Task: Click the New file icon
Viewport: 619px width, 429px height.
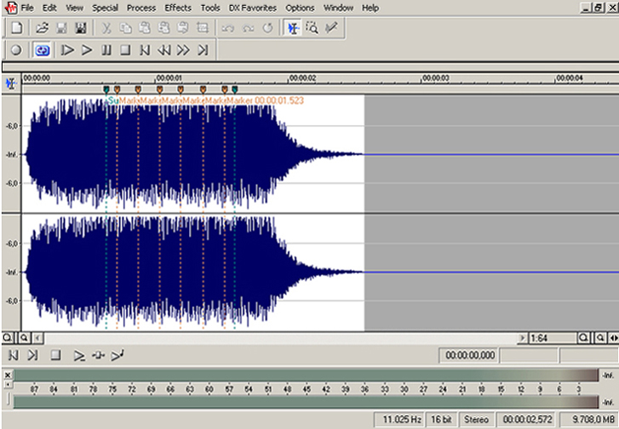Action: [18, 28]
